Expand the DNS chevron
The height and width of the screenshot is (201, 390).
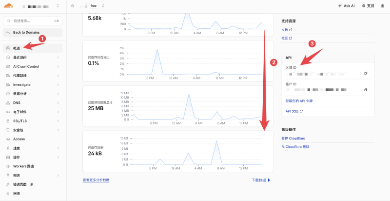(58, 103)
